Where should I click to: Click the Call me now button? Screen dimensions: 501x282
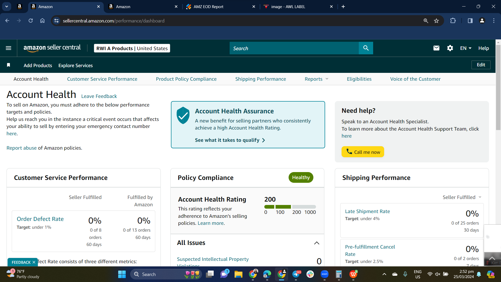pos(363,152)
